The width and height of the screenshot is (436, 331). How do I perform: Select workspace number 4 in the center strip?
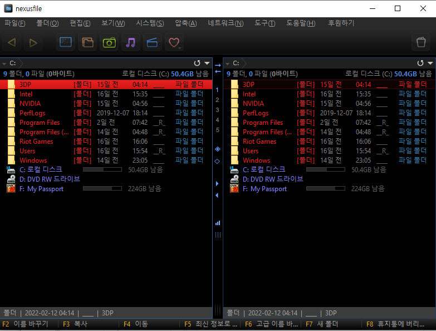point(217,120)
